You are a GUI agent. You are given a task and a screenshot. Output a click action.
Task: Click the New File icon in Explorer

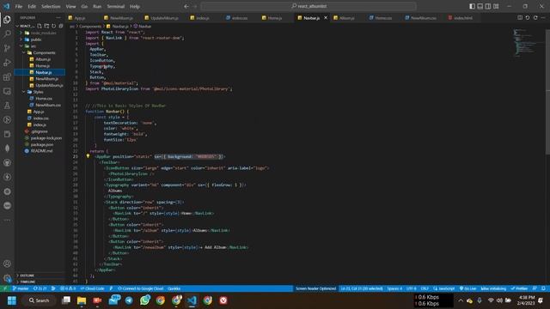click(40, 26)
